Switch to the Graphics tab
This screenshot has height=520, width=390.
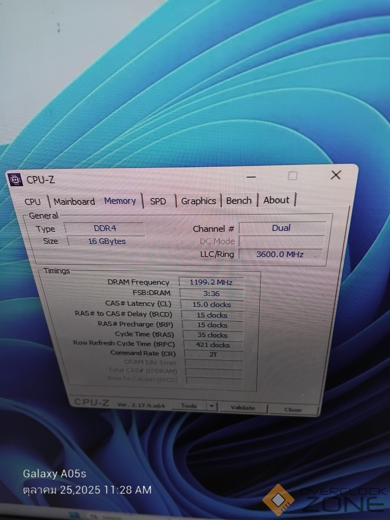click(198, 201)
